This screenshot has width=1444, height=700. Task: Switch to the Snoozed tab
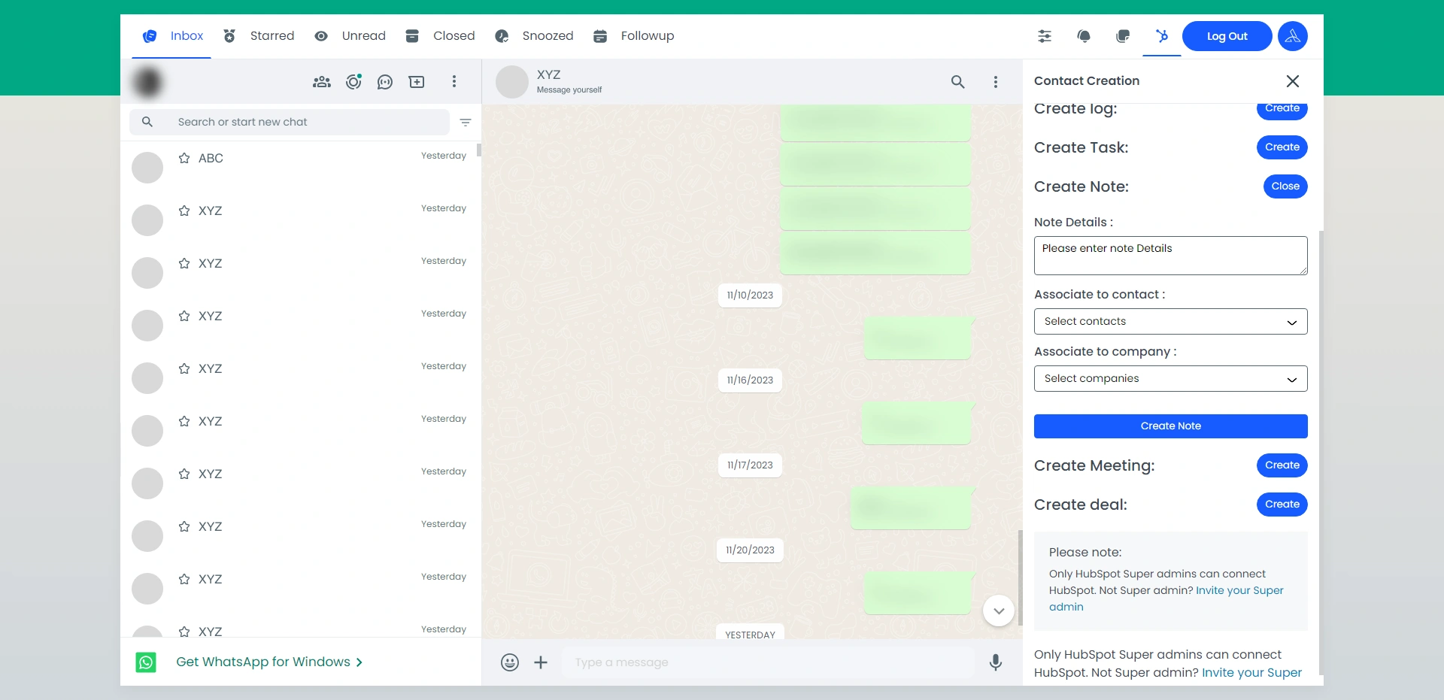tap(534, 36)
